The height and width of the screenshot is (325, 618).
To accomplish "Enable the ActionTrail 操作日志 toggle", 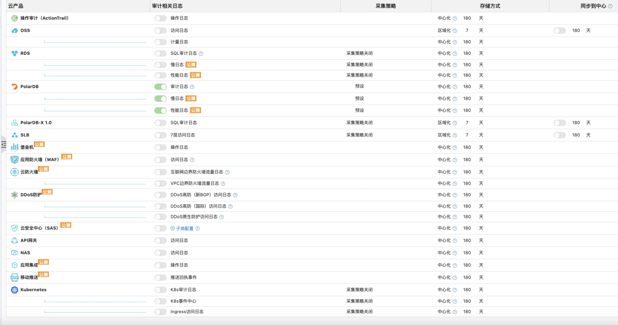I will [x=160, y=18].
